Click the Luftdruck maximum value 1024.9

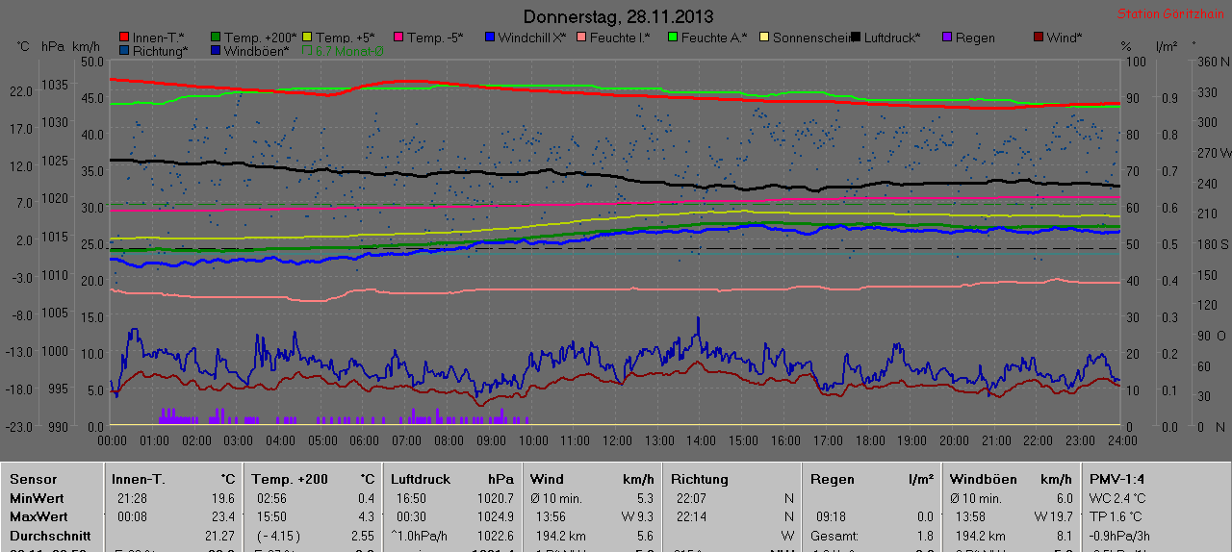click(495, 516)
